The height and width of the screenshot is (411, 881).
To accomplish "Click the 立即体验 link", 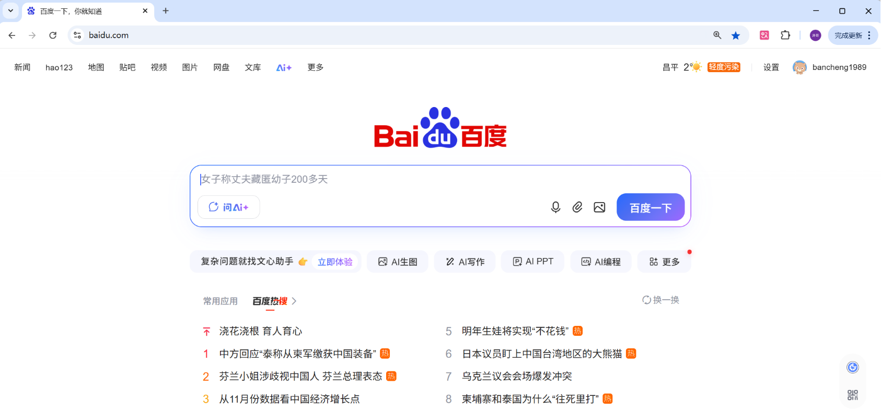I will pyautogui.click(x=335, y=262).
